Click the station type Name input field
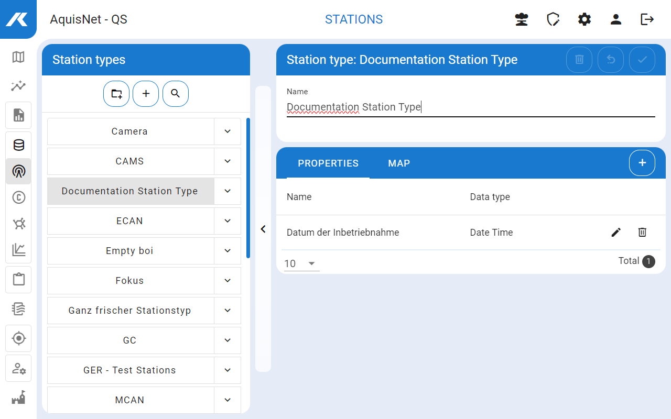This screenshot has height=419, width=671. 470,107
